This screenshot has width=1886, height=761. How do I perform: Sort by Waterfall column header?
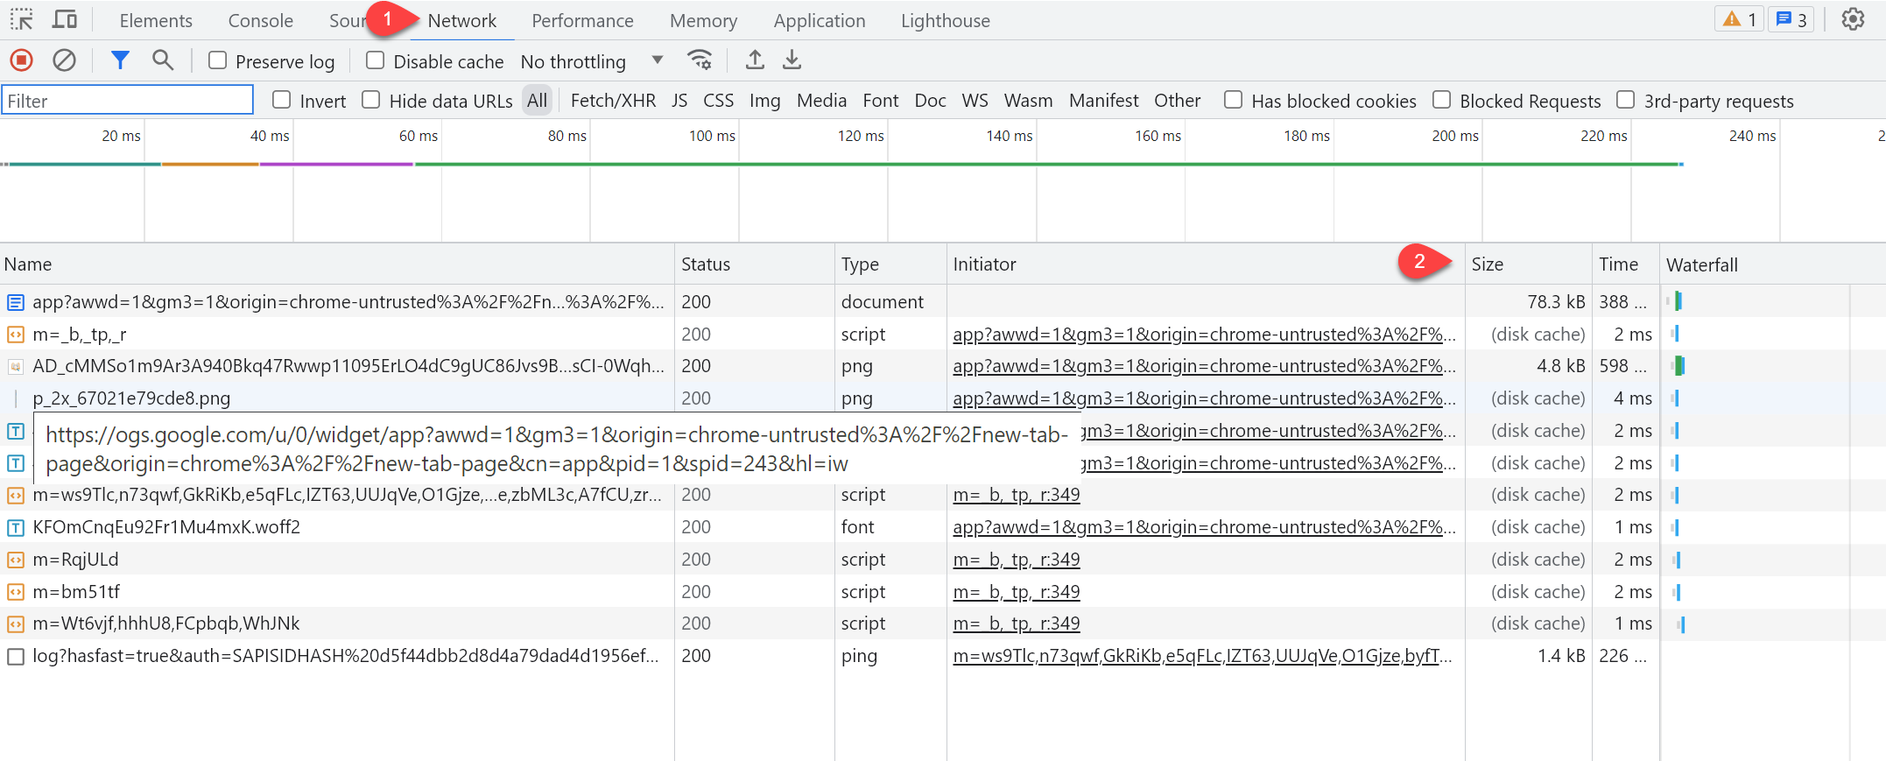(x=1701, y=264)
